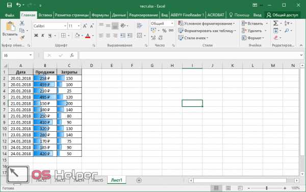Select the Format Painter brush icon
Viewport: 306px width, 192px height.
tap(22, 38)
